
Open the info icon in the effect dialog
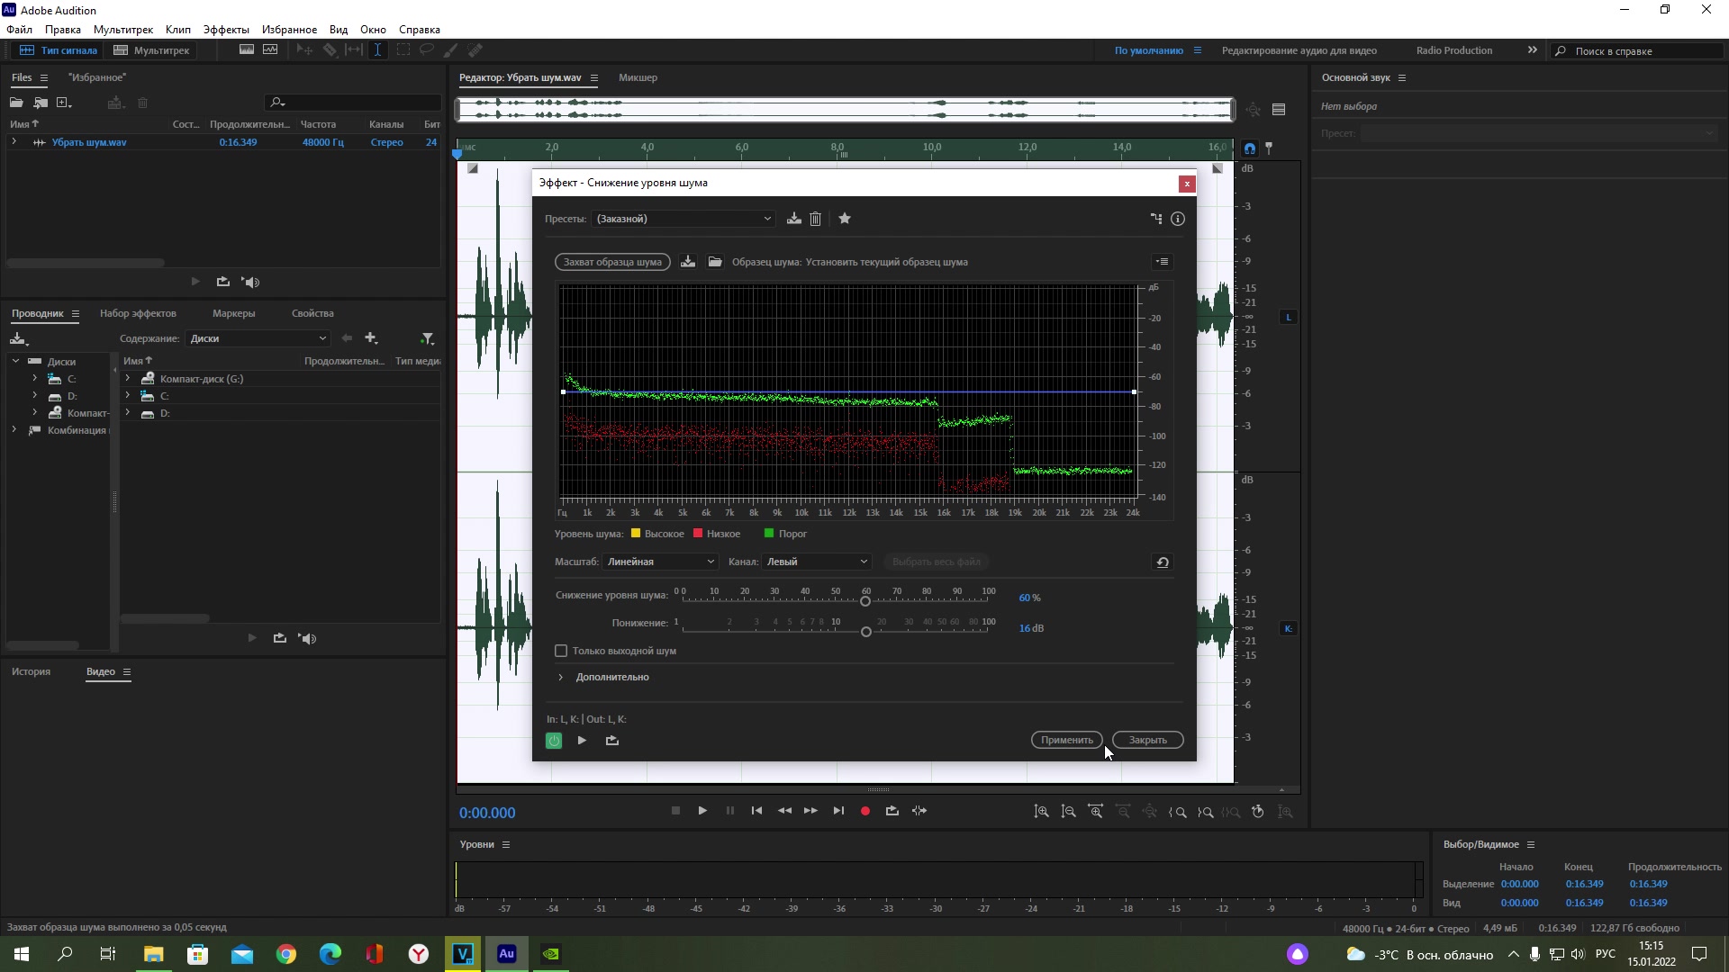(1178, 219)
